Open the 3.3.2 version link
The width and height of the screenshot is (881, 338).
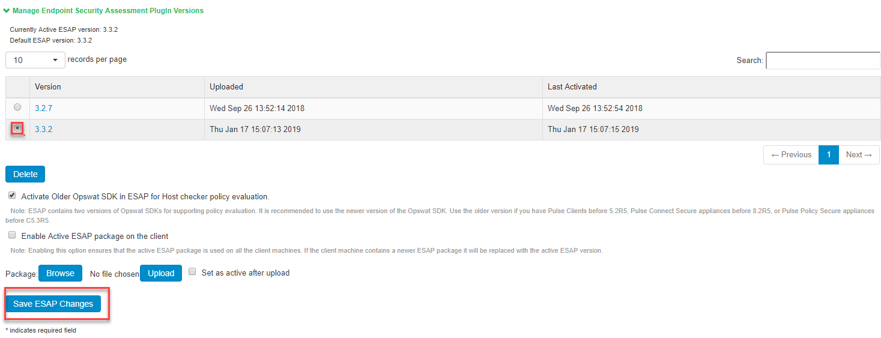(x=43, y=129)
